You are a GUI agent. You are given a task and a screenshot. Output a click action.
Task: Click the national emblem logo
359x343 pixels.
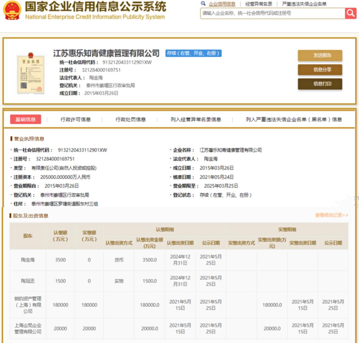click(12, 10)
